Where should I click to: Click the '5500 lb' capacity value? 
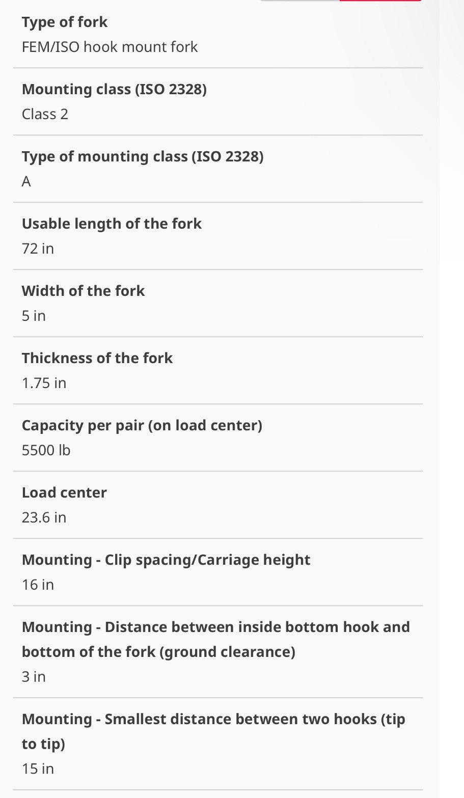46,450
